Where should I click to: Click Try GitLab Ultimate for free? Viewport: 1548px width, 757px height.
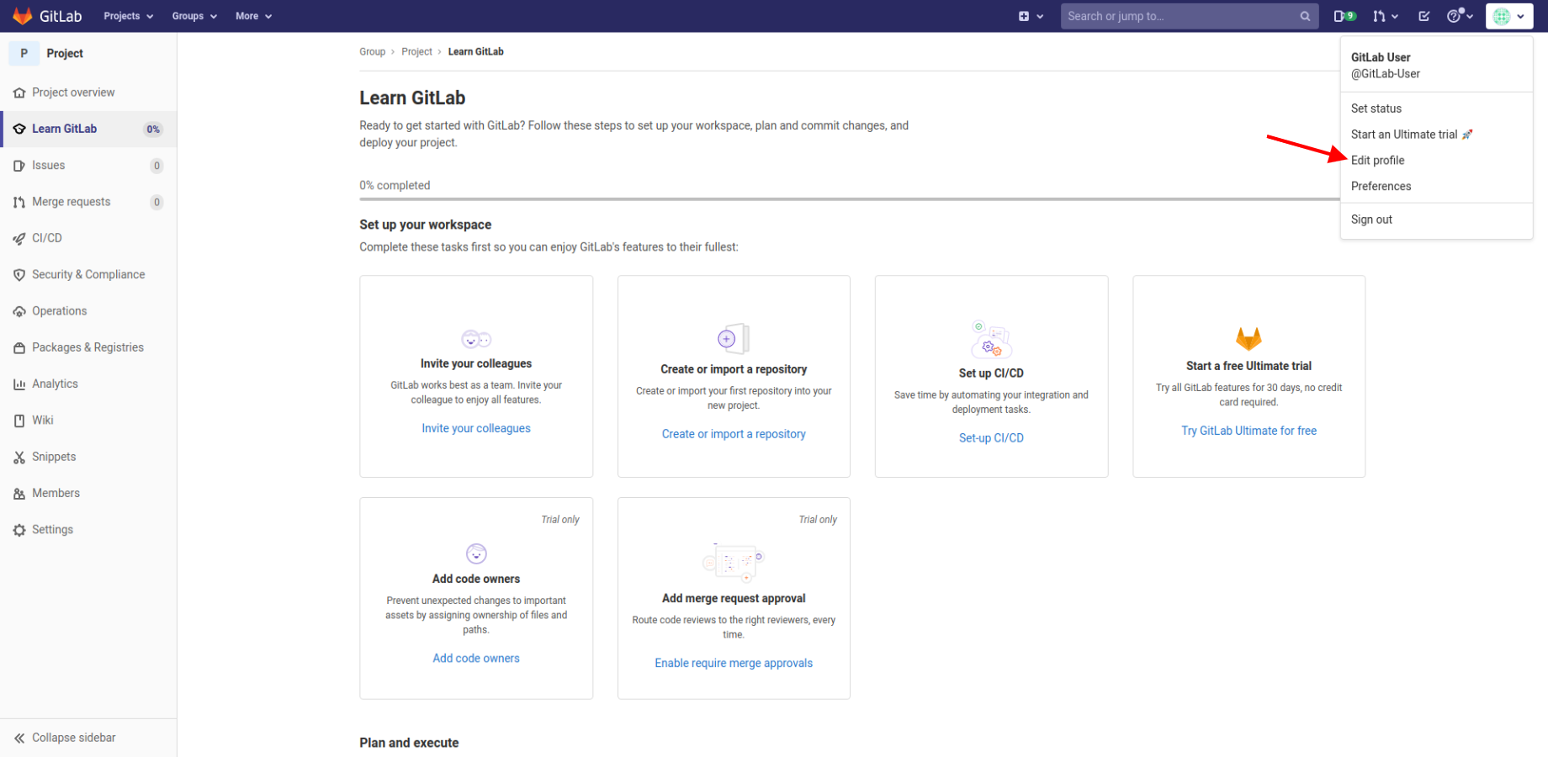pyautogui.click(x=1248, y=431)
